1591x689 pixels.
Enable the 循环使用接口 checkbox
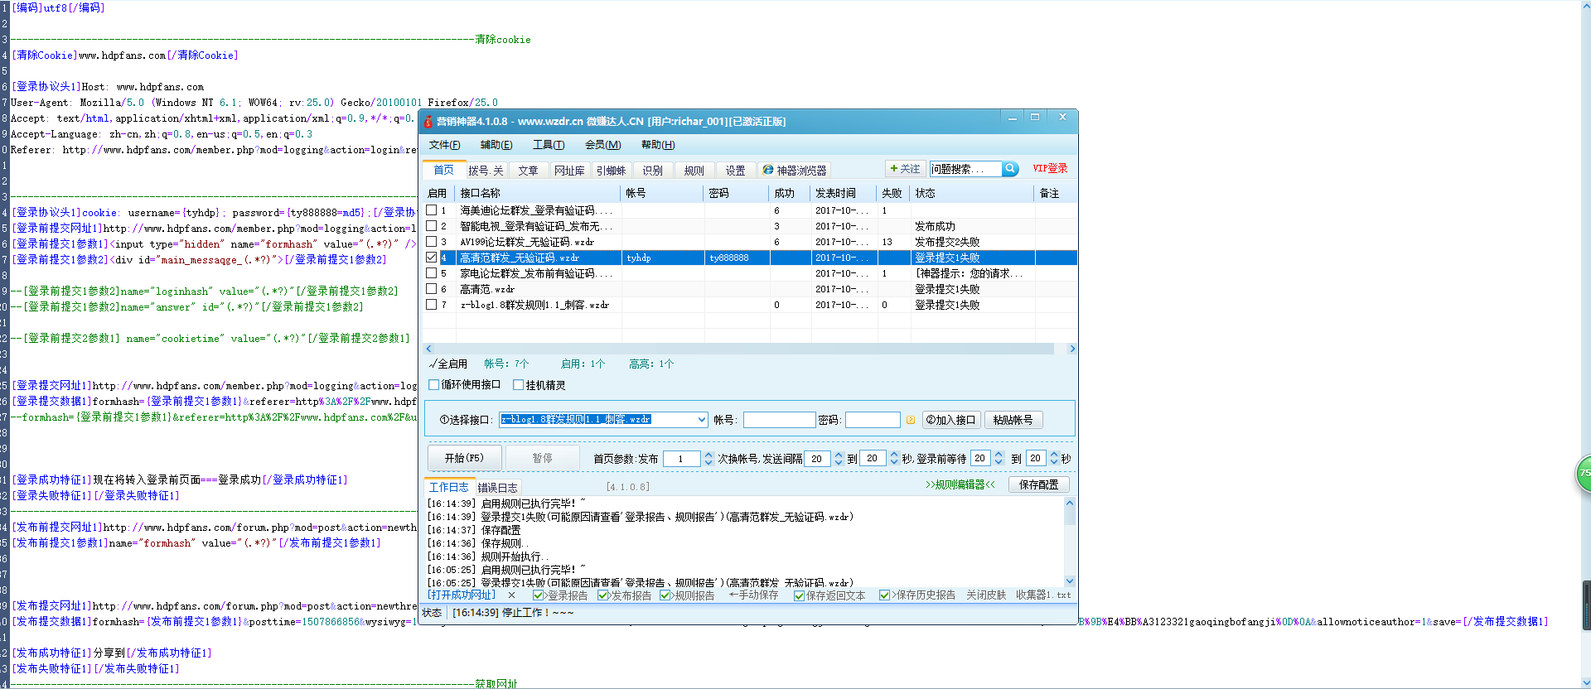434,385
